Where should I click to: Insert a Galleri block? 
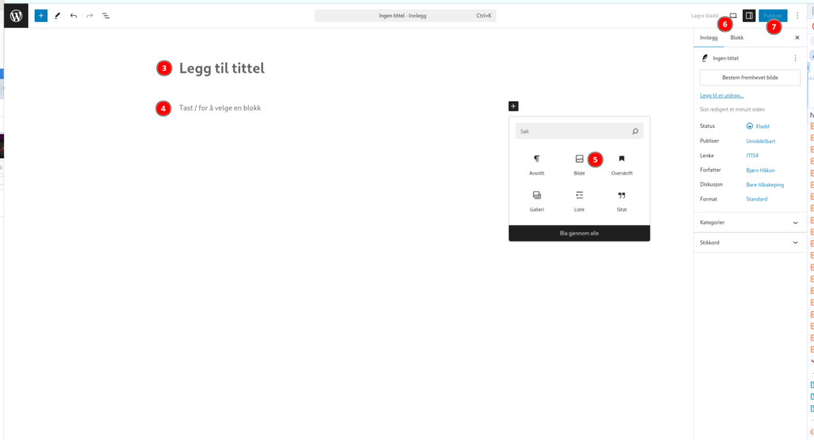pyautogui.click(x=537, y=200)
